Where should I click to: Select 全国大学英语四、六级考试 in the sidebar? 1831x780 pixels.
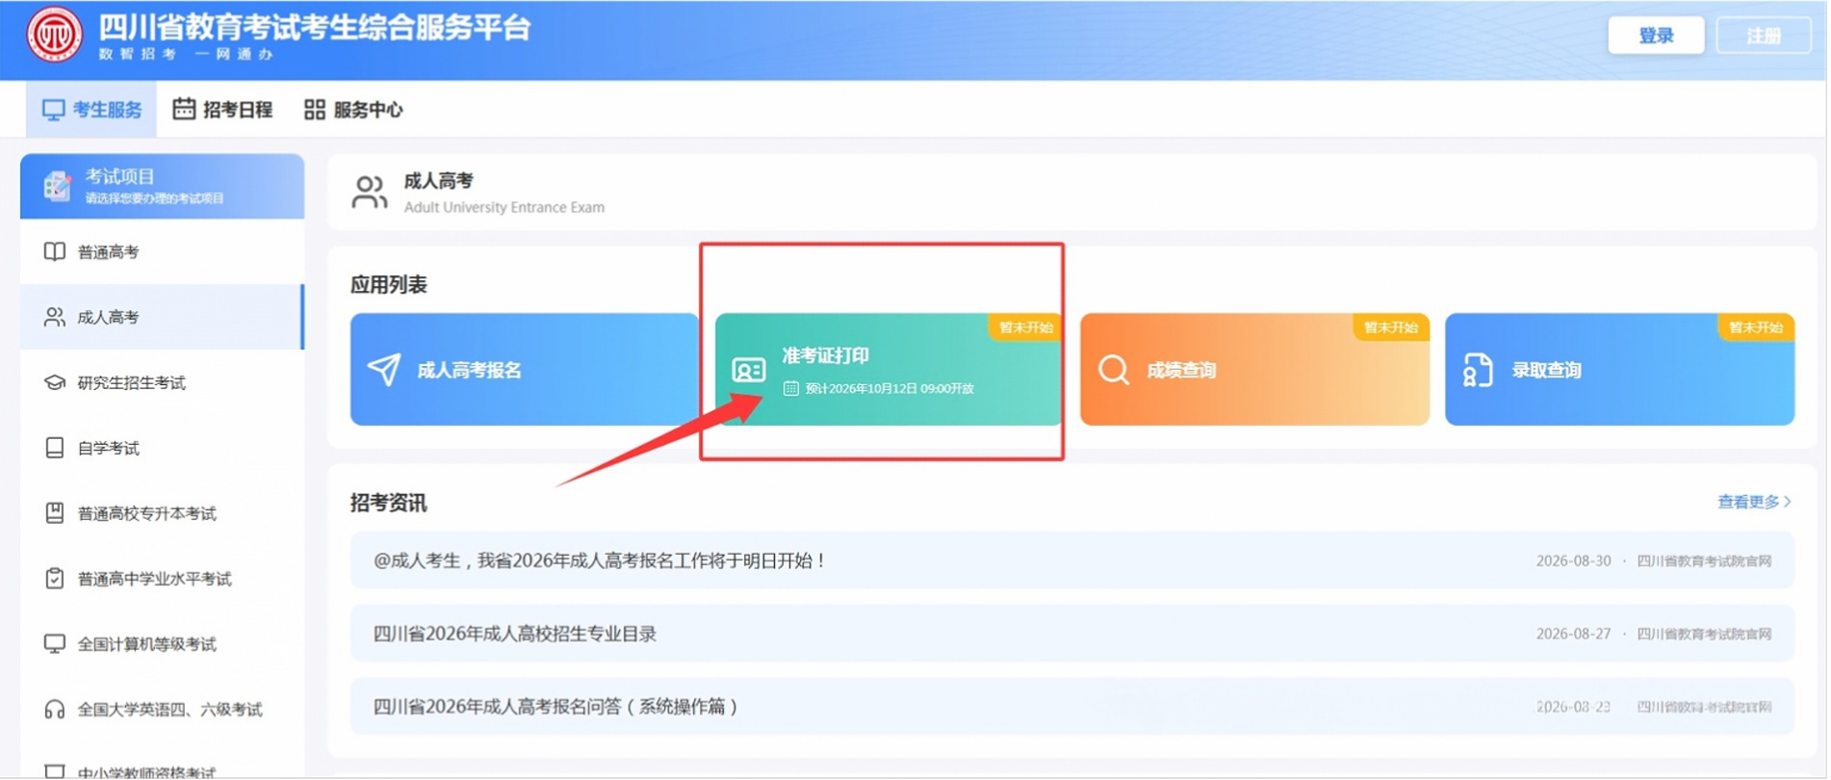pos(162,710)
